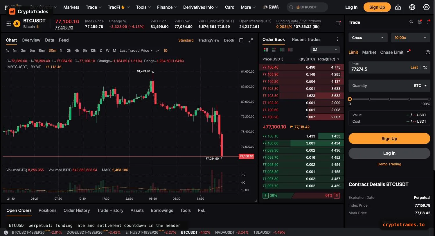Select the 1s timeframe

[8, 51]
